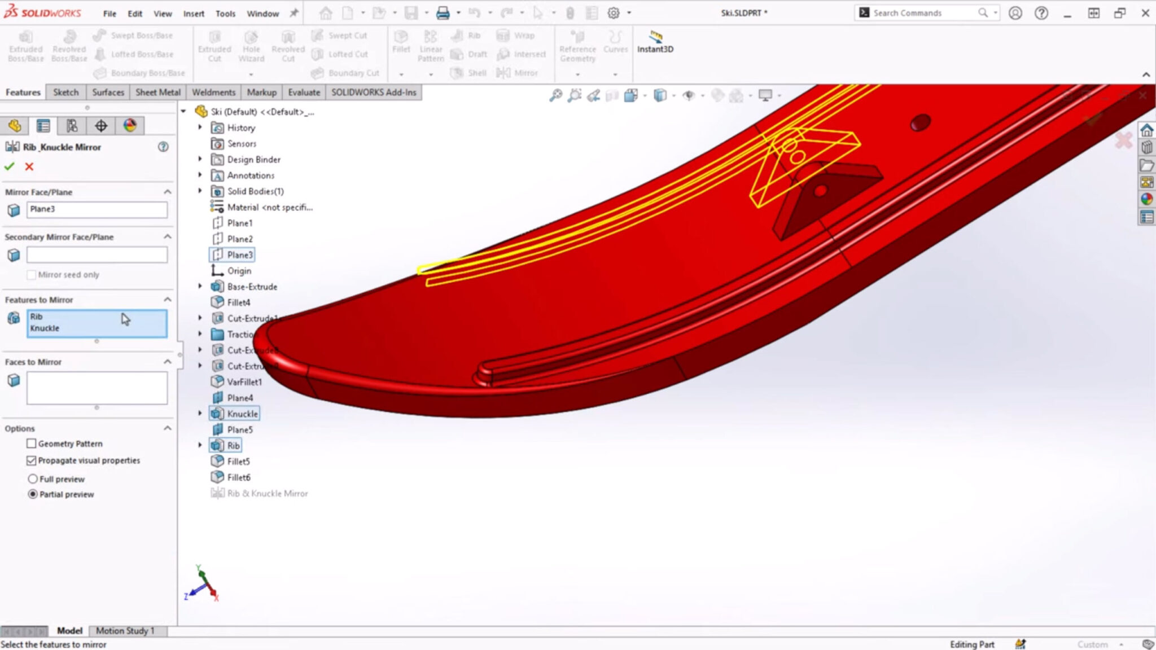Disable Propagate visual properties
Screen dimensions: 1156x650
(32, 460)
